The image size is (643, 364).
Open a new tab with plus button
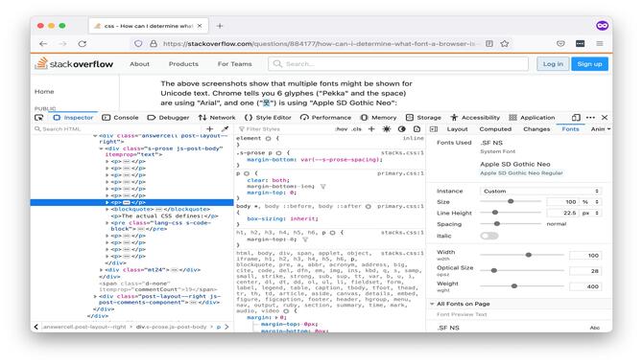pyautogui.click(x=220, y=26)
